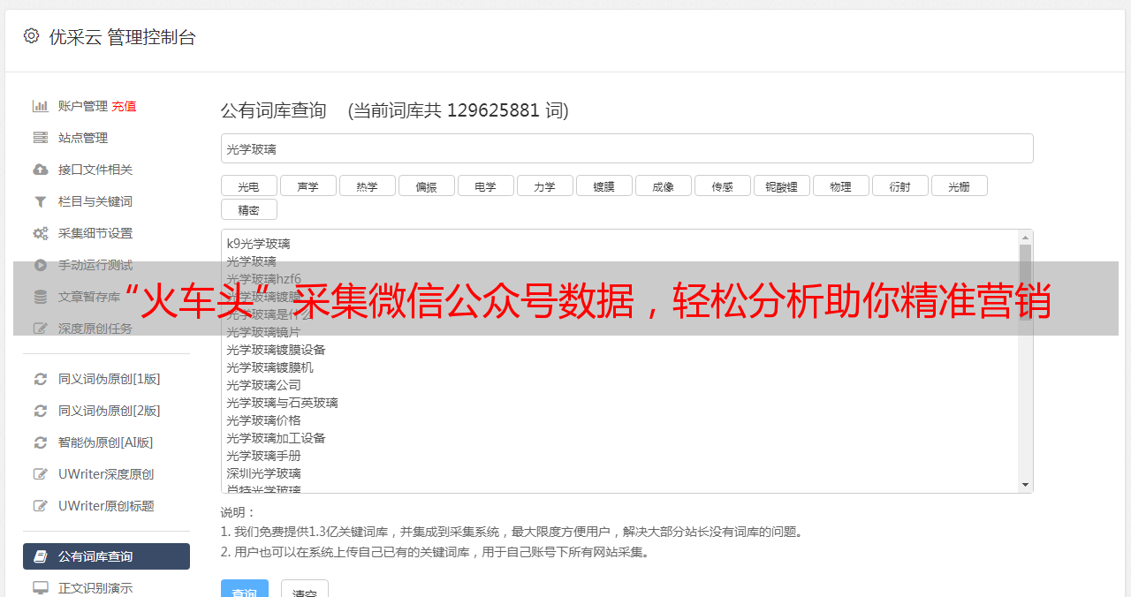Select the 力学 tag button
This screenshot has height=597, width=1131.
pyautogui.click(x=544, y=186)
